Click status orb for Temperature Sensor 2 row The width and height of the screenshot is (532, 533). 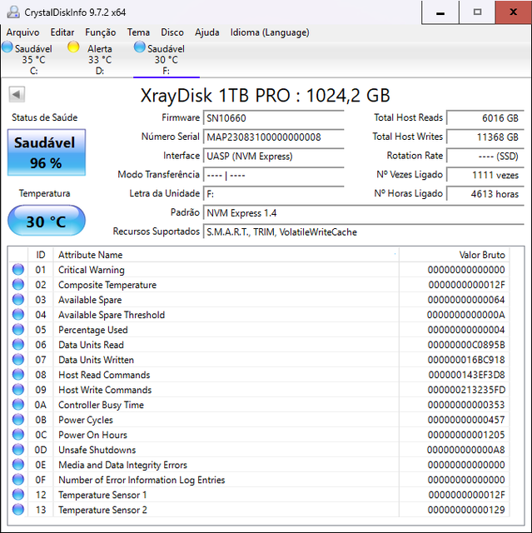tap(18, 509)
